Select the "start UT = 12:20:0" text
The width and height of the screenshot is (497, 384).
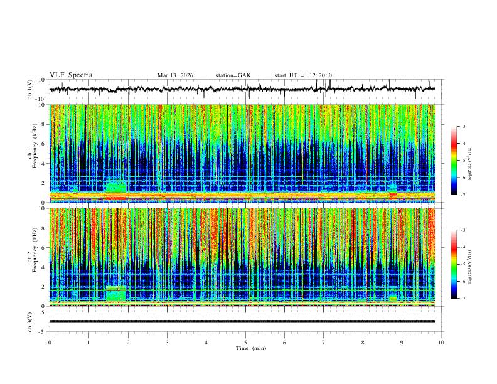click(x=303, y=75)
